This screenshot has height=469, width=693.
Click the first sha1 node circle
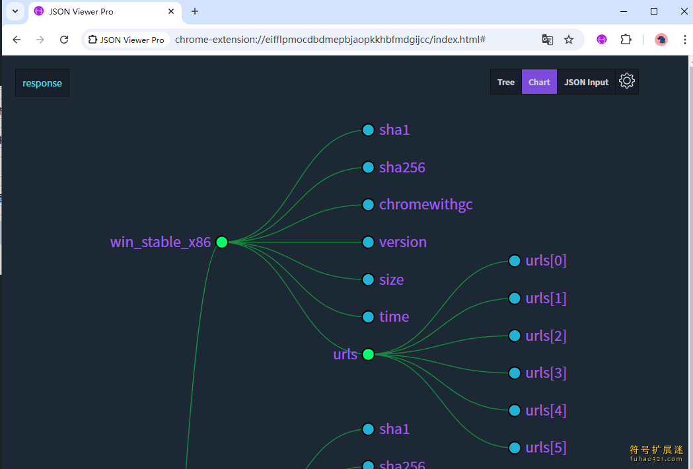368,130
